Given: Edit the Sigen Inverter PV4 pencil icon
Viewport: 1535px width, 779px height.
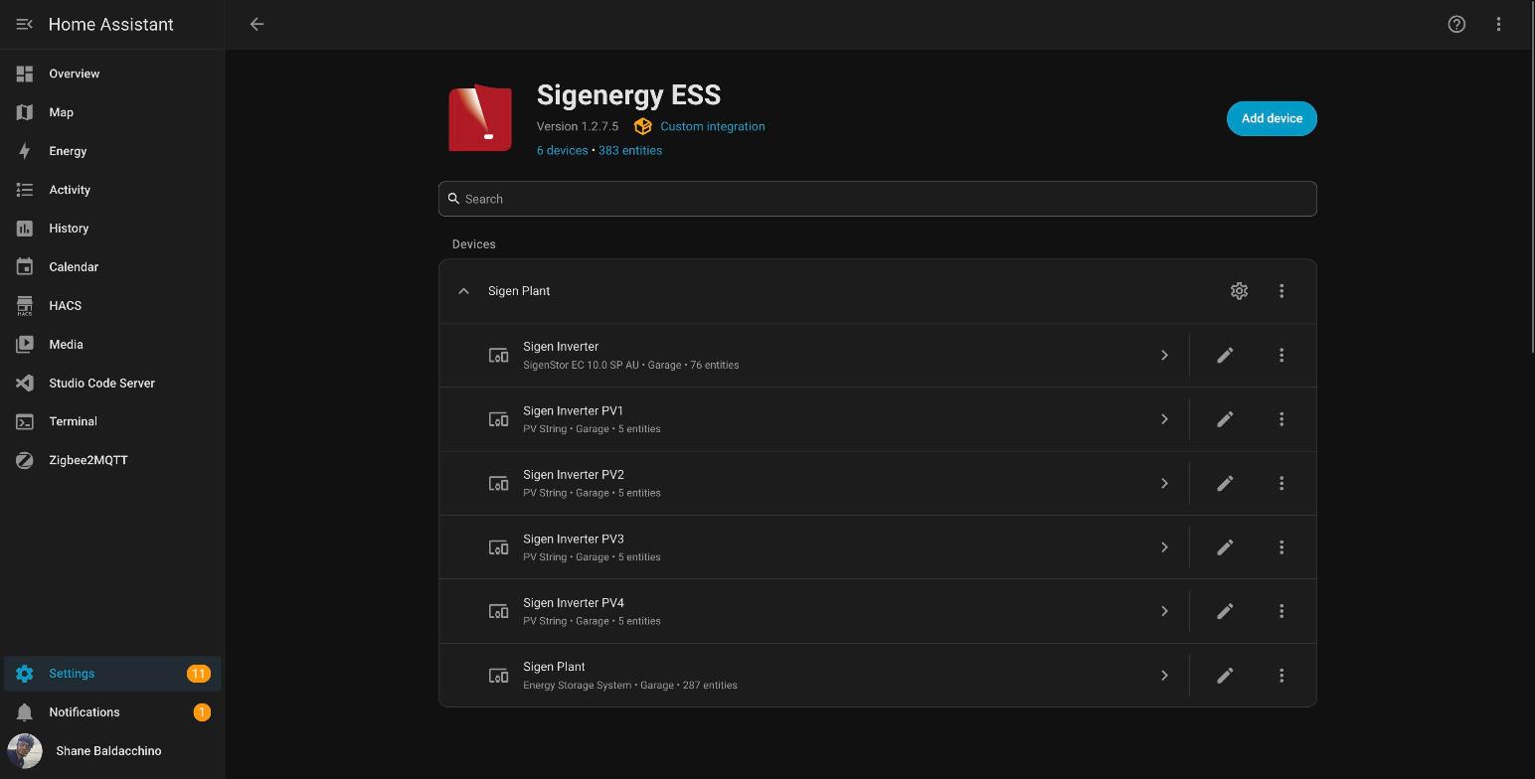Looking at the screenshot, I should click(x=1225, y=611).
